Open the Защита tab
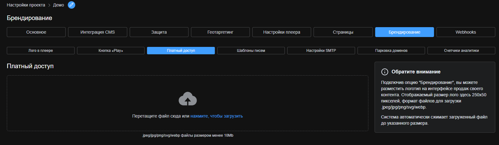This screenshot has width=499, height=145. coord(159,32)
